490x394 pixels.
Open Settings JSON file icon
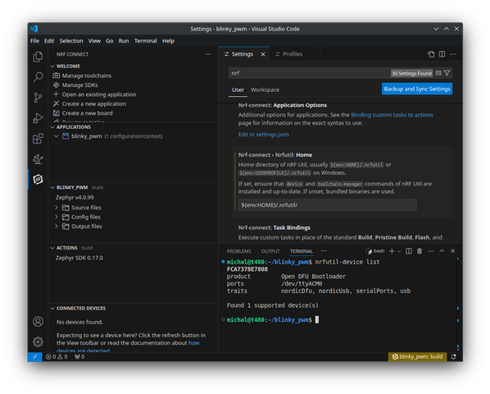coord(431,54)
